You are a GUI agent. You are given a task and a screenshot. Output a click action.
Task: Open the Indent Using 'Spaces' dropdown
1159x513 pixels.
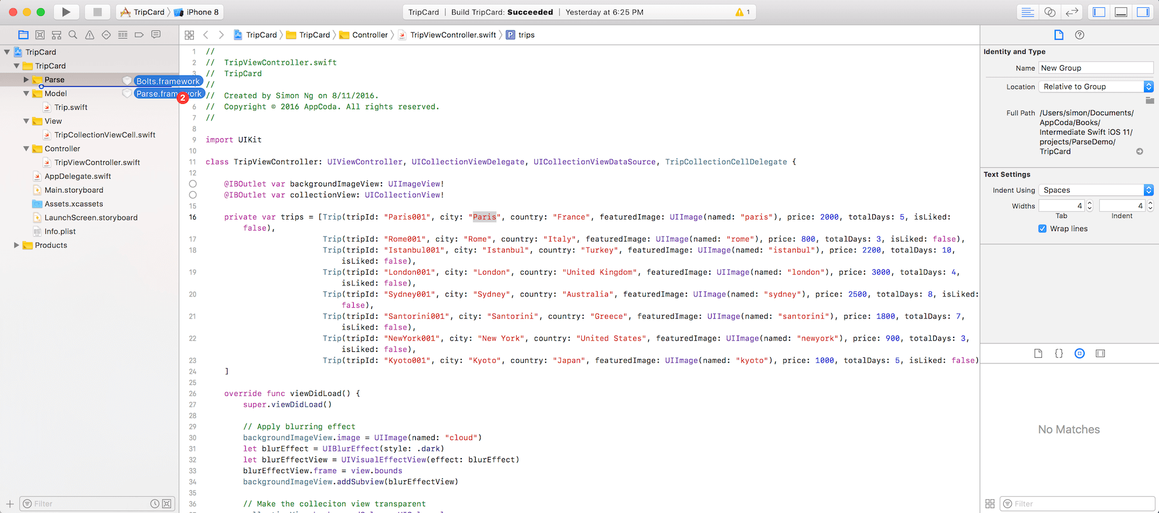[1096, 190]
